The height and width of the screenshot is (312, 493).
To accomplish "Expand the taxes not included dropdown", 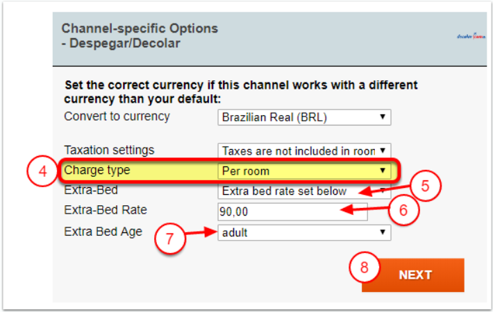I will pos(304,150).
